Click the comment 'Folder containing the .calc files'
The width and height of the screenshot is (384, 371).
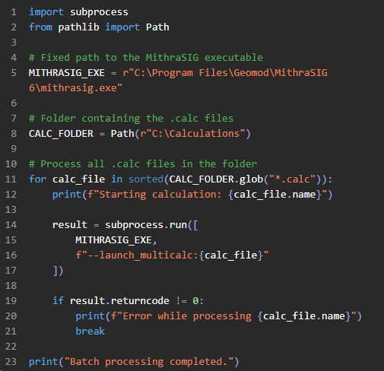(x=137, y=119)
